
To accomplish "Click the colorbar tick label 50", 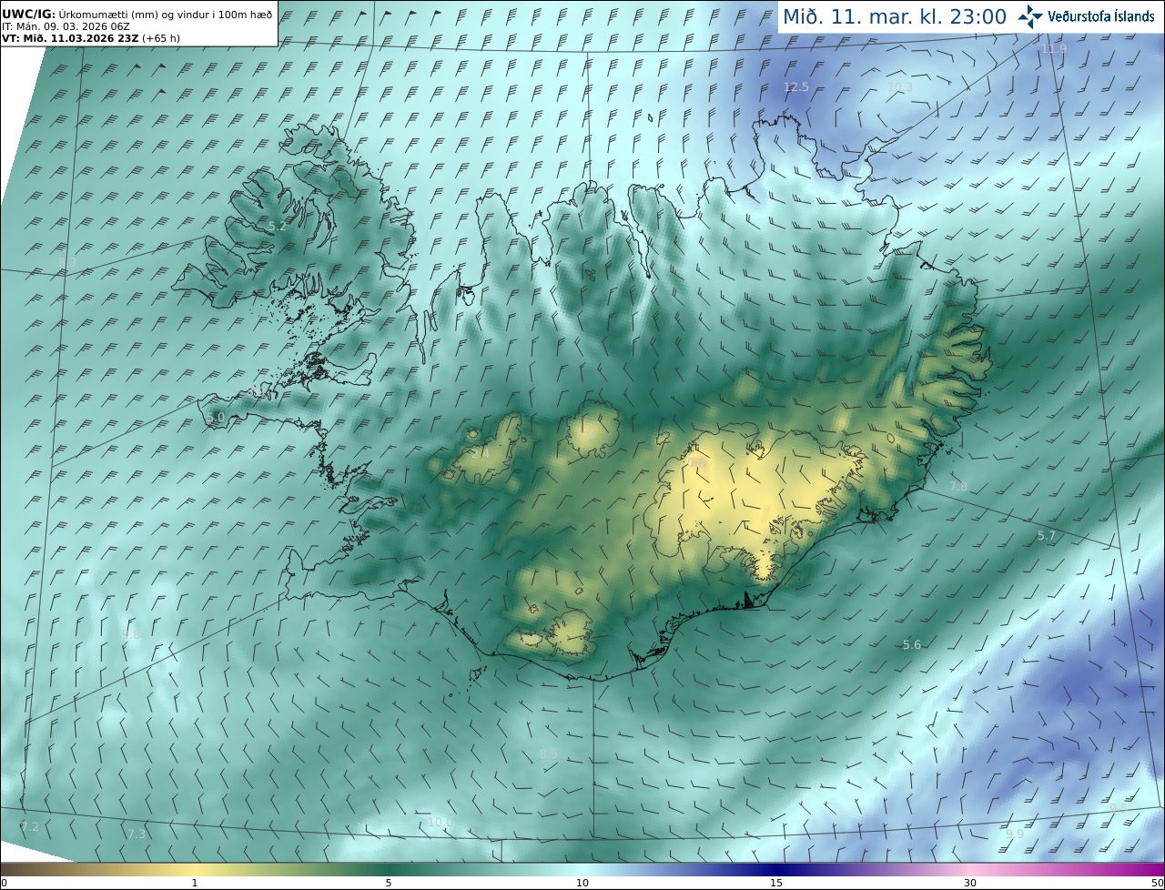I will (x=1158, y=883).
